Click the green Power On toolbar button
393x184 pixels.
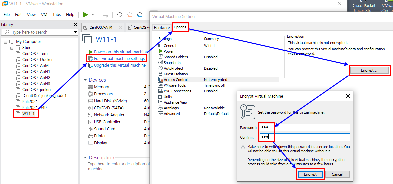(x=86, y=15)
